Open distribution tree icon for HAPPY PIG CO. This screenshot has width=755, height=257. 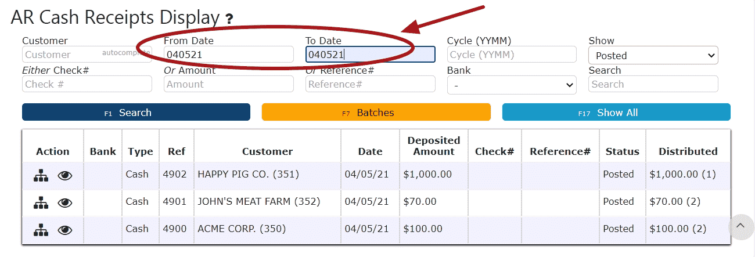pos(40,175)
